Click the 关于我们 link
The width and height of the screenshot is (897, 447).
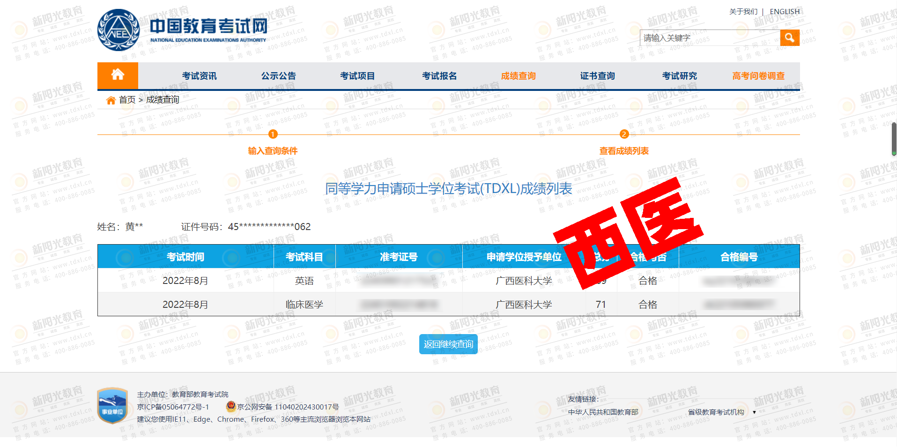point(743,12)
